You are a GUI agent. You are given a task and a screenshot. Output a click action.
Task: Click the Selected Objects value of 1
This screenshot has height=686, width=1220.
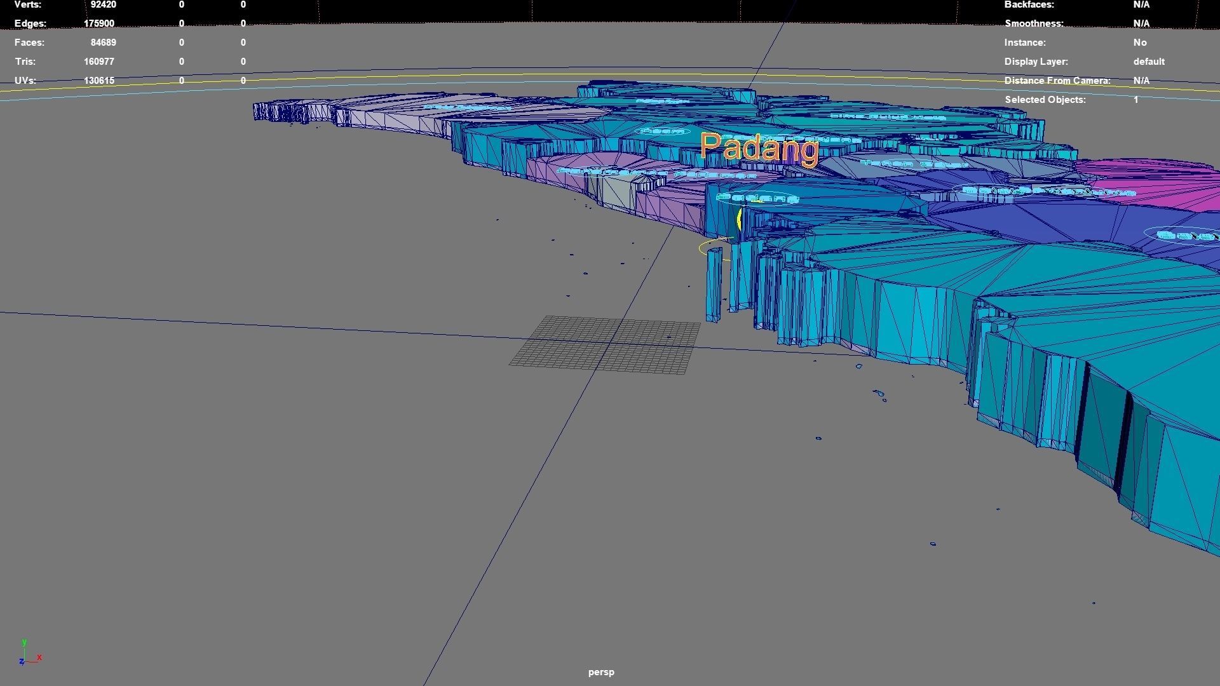1135,100
